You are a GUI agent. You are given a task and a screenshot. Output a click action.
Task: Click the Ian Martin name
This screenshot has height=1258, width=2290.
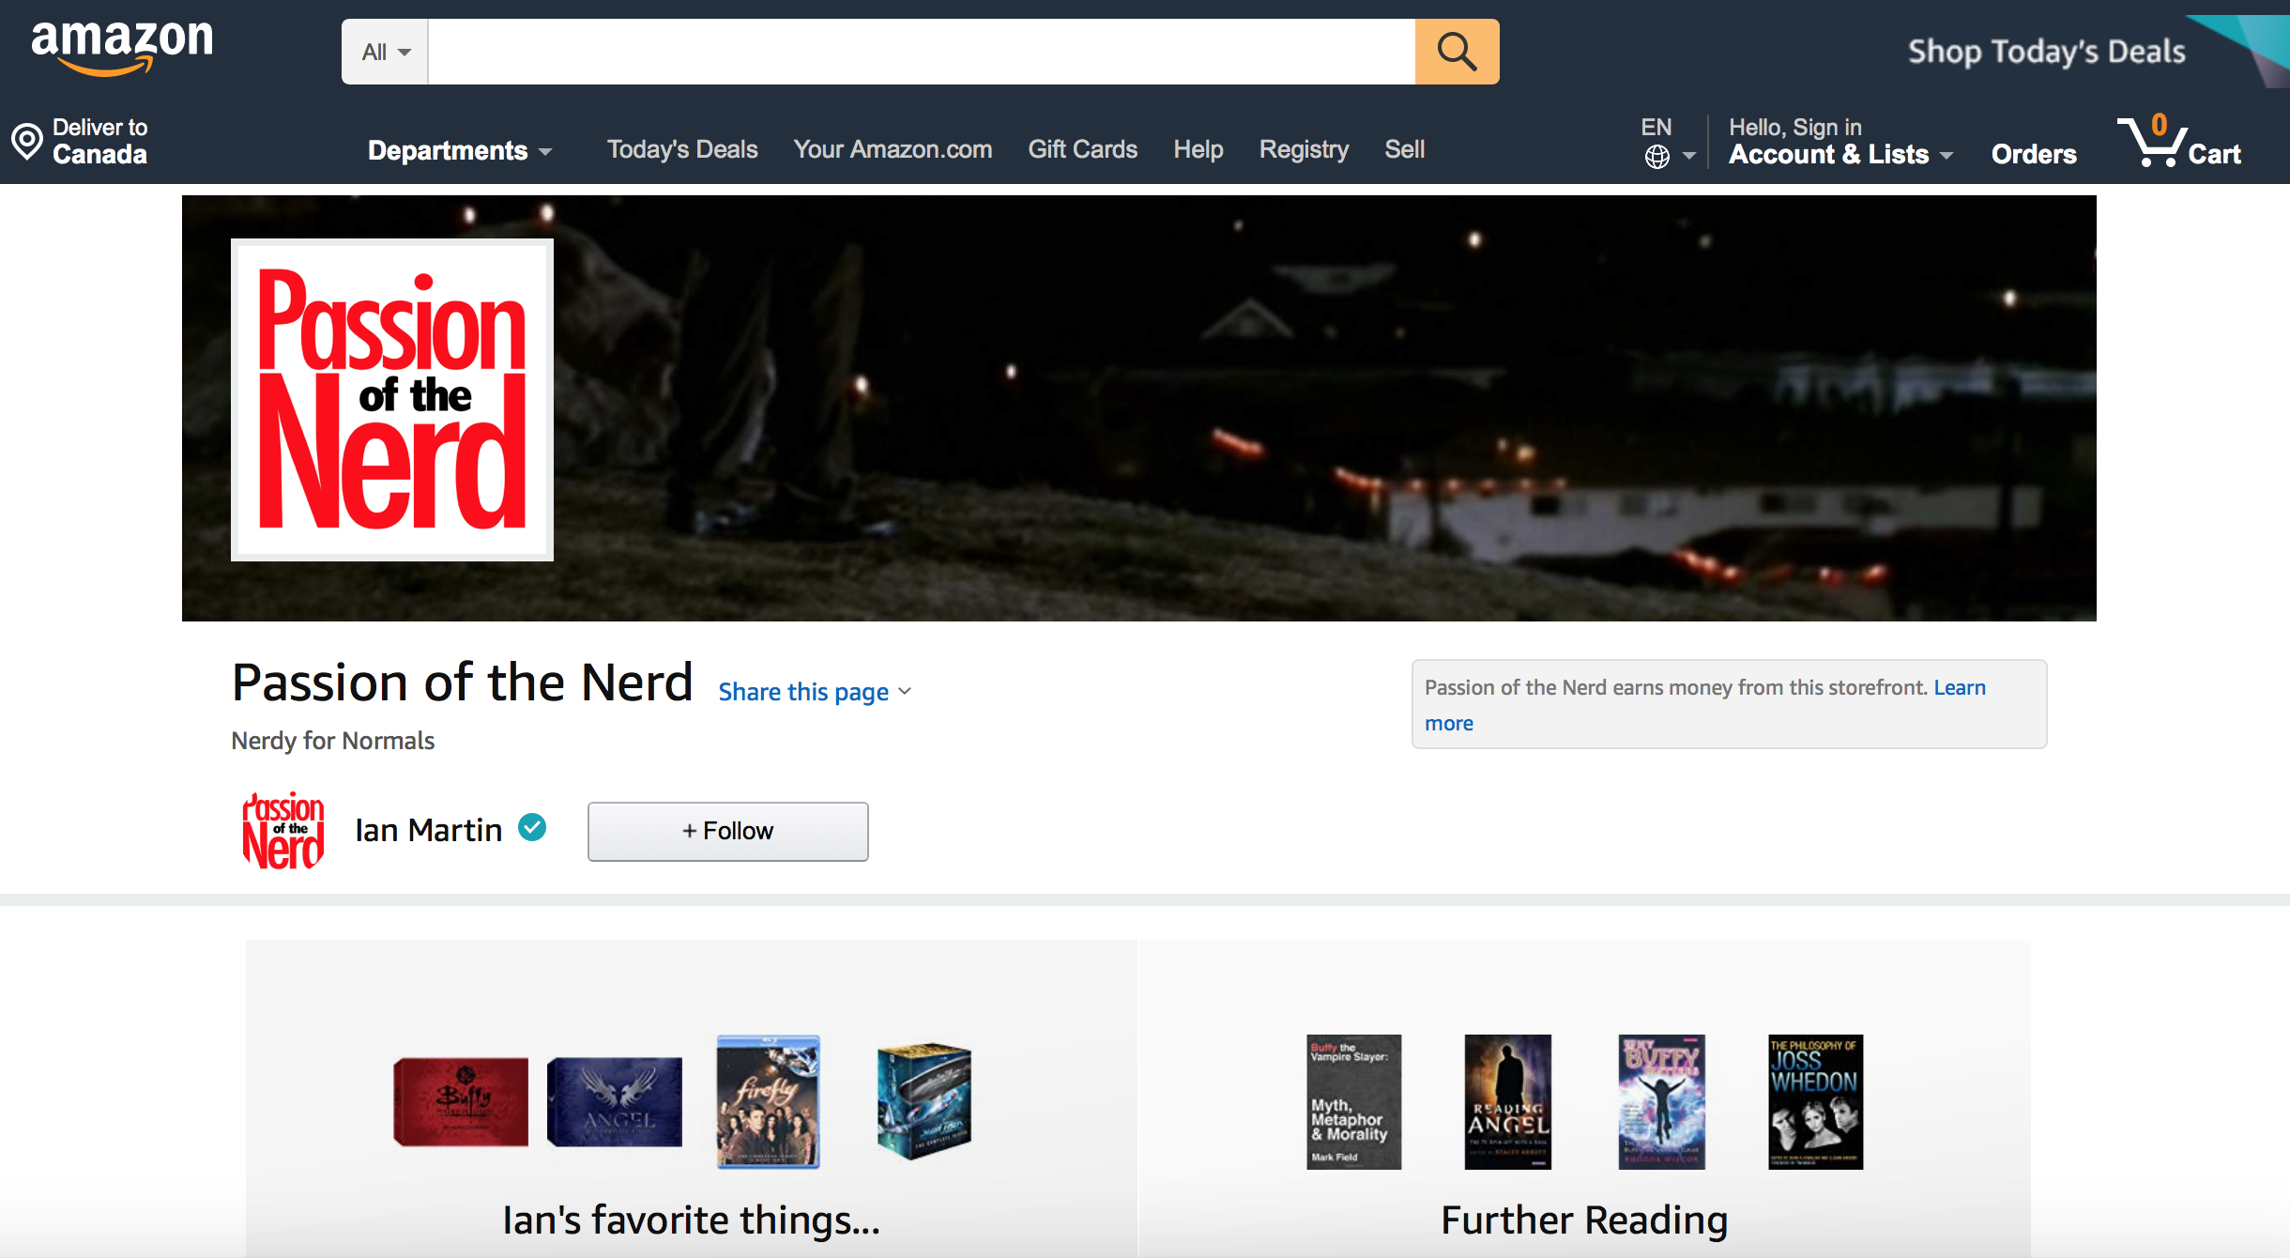coord(428,830)
